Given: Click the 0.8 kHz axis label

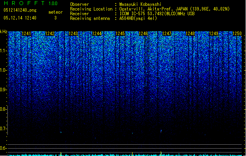Looking at the screenshot, I should pos(3,109).
